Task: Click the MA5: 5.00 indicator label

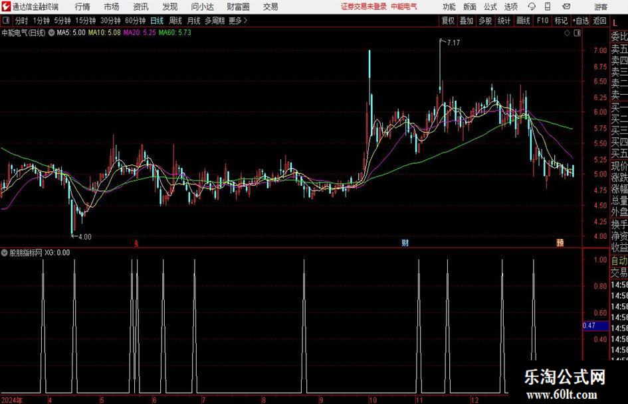Action: click(x=71, y=33)
